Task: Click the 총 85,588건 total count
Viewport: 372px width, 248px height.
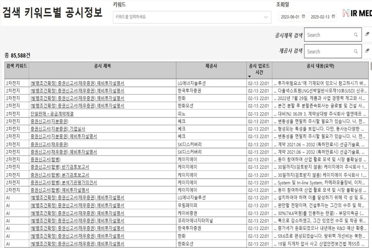Action: pyautogui.click(x=17, y=56)
